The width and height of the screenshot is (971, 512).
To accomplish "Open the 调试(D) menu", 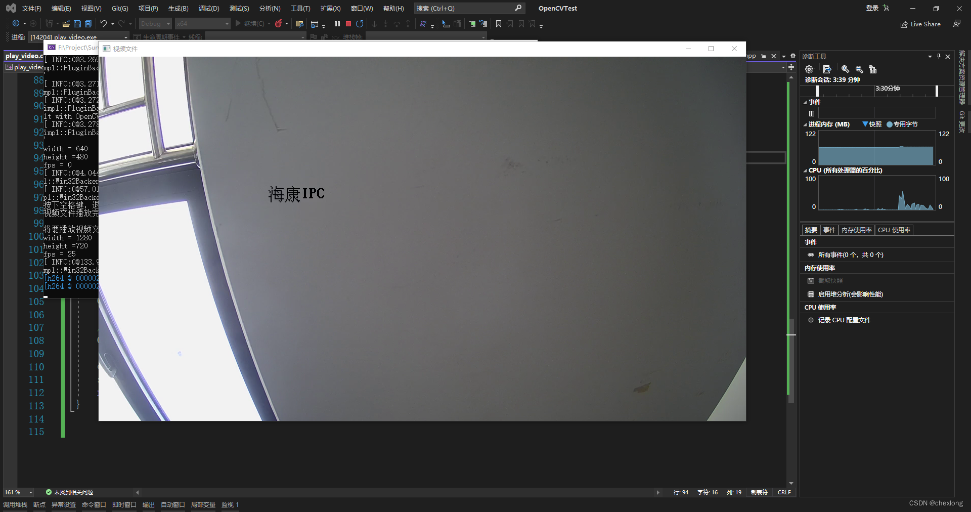I will point(209,8).
